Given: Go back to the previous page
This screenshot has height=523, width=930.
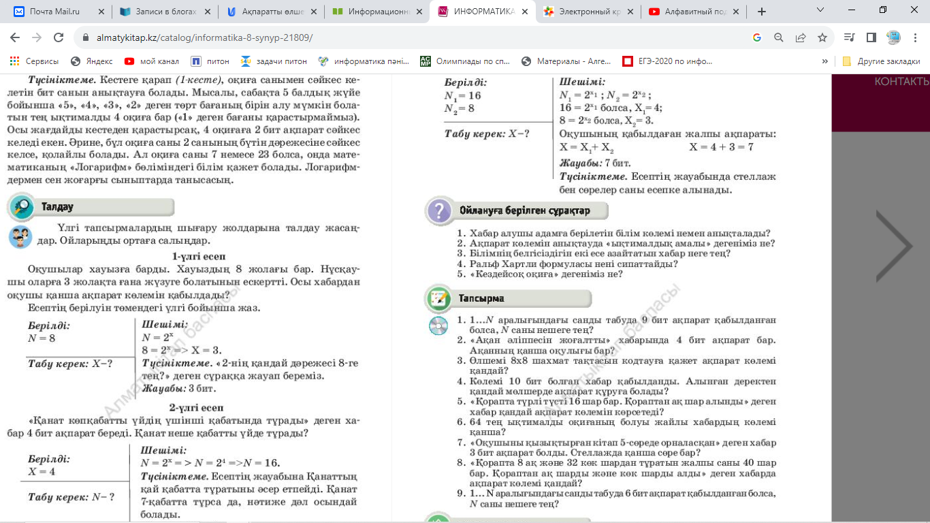Looking at the screenshot, I should coord(15,37).
